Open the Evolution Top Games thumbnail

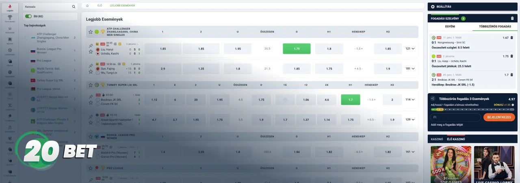[451, 164]
